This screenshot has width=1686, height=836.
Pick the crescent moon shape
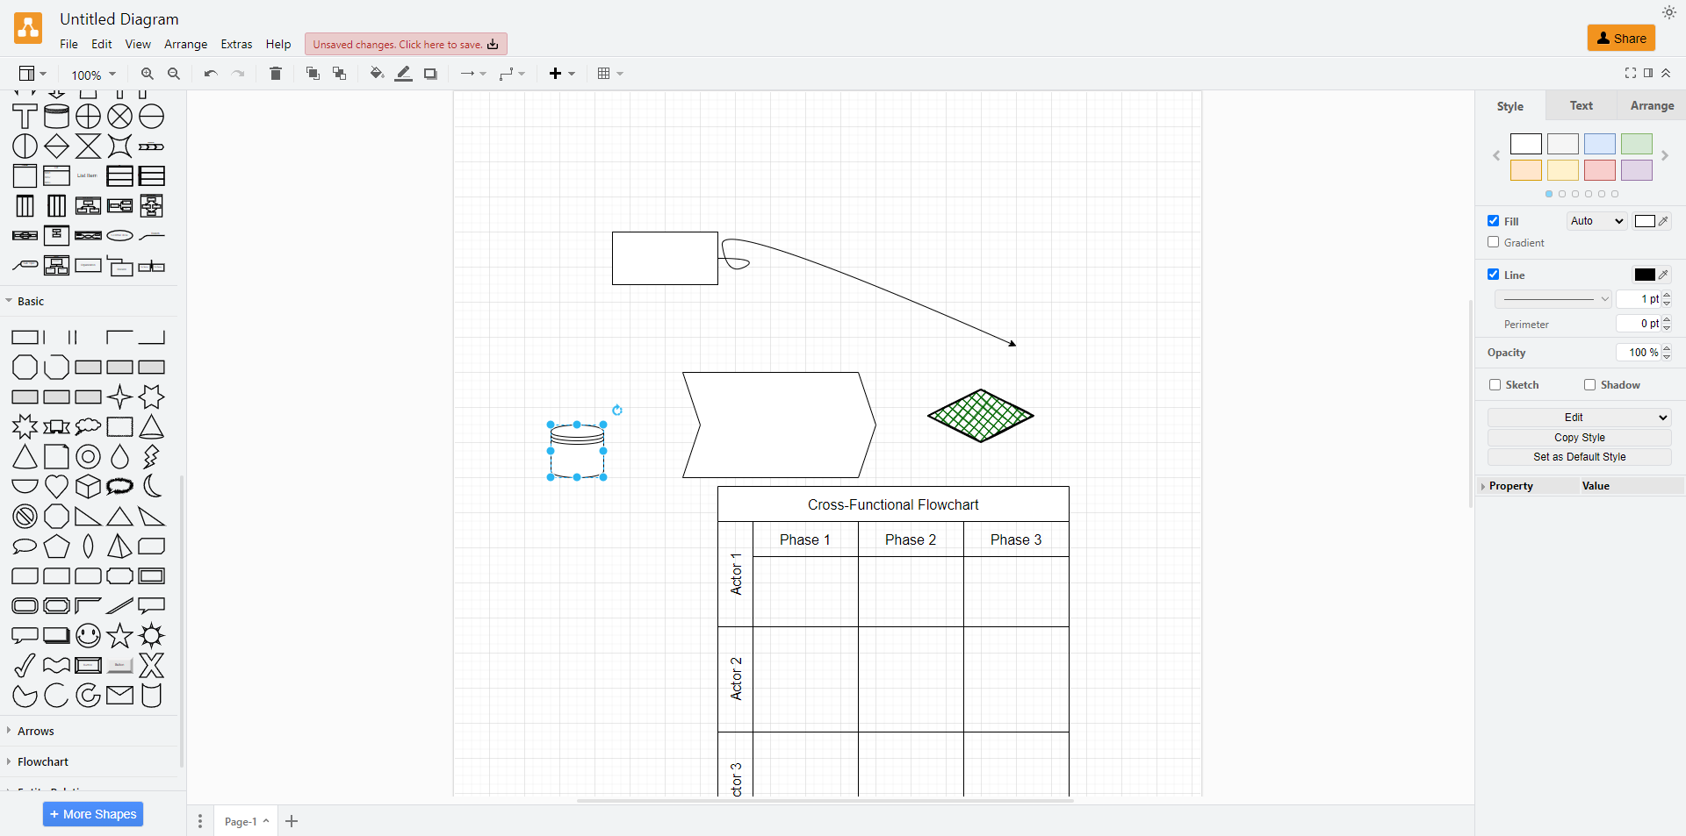(x=152, y=486)
